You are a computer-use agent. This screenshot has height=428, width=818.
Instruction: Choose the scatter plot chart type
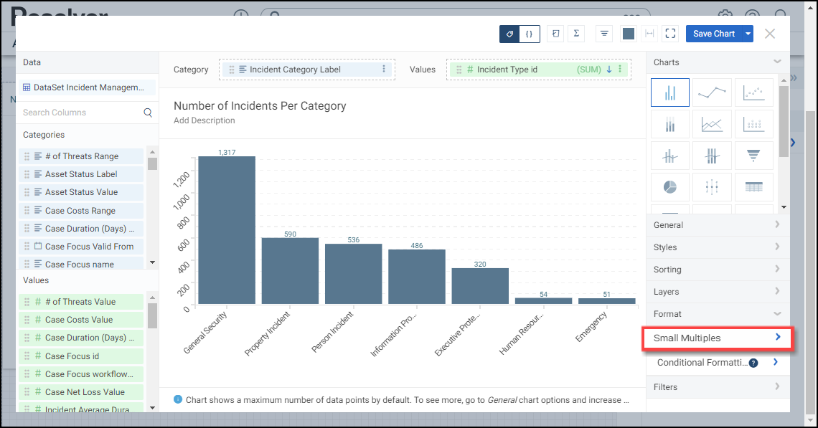point(753,92)
